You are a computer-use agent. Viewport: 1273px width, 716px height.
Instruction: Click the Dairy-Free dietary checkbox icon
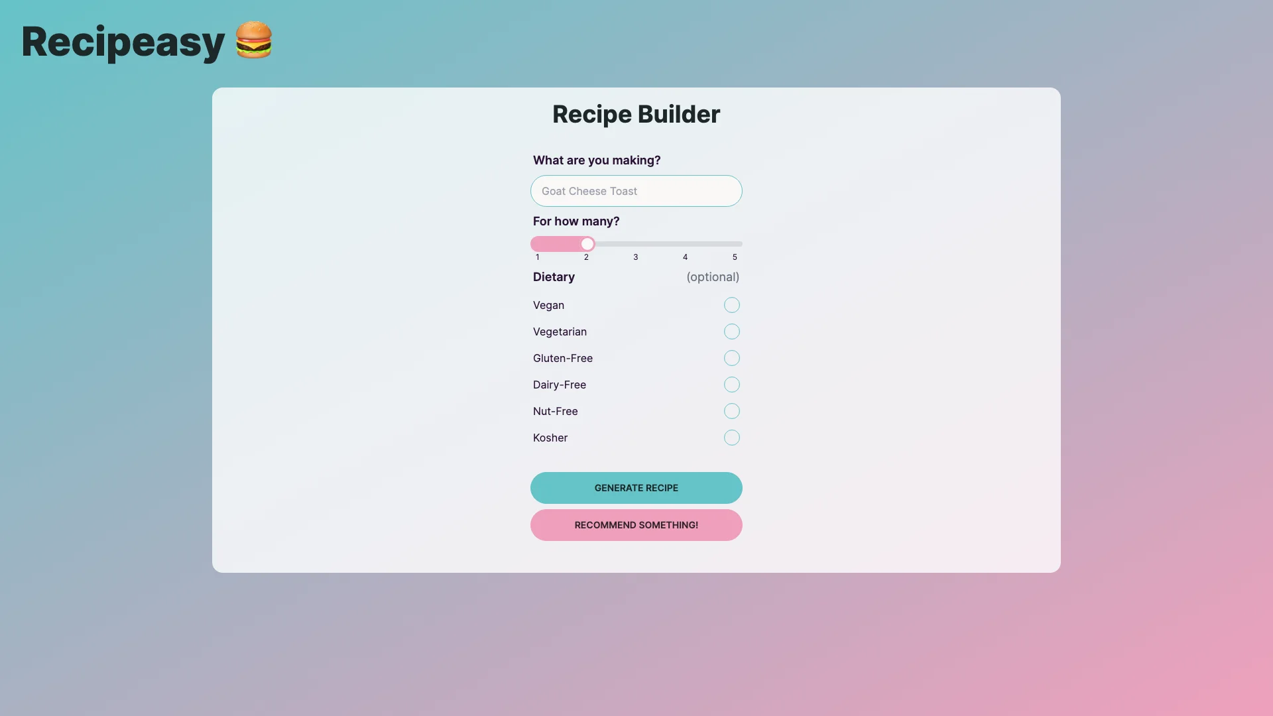pos(732,384)
